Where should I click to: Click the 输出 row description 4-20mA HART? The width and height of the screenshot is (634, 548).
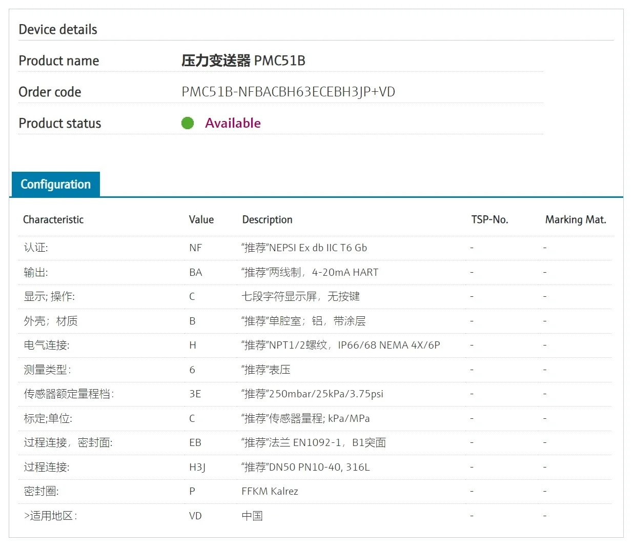[x=310, y=272]
